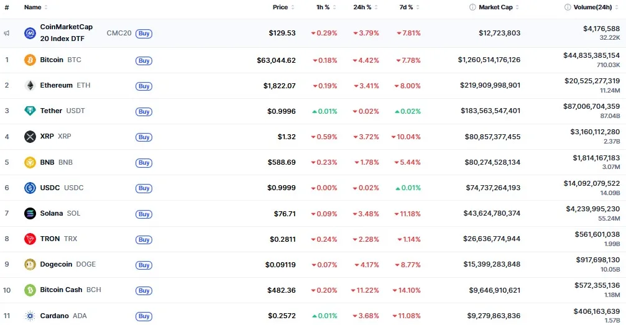Click Buy button for Dogecoin
The height and width of the screenshot is (325, 626).
pyautogui.click(x=144, y=265)
